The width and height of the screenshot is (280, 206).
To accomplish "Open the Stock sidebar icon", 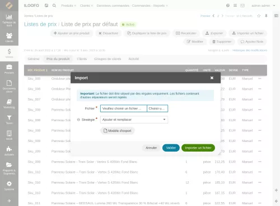I will (x=9, y=135).
